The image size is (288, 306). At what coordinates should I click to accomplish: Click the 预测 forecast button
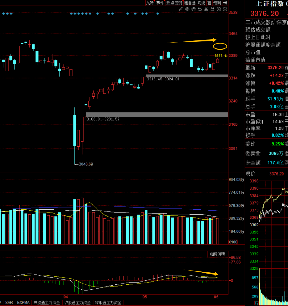click(217, 3)
